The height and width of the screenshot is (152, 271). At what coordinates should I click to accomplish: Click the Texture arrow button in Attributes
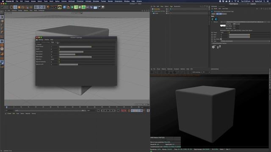[x=221, y=22]
